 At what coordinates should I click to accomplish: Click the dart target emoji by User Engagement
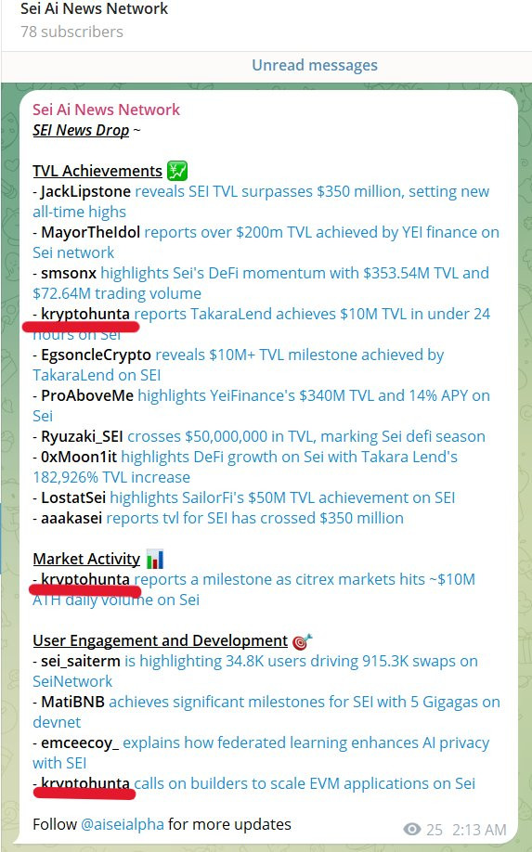coord(302,640)
